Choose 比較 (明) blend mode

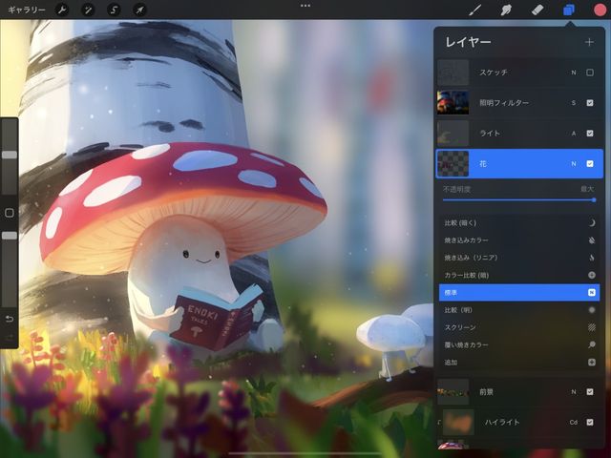tap(519, 310)
